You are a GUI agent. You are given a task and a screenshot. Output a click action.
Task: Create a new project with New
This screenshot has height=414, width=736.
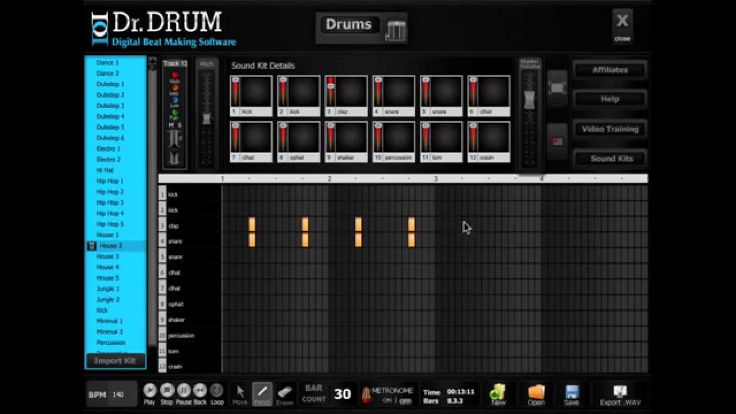point(498,394)
